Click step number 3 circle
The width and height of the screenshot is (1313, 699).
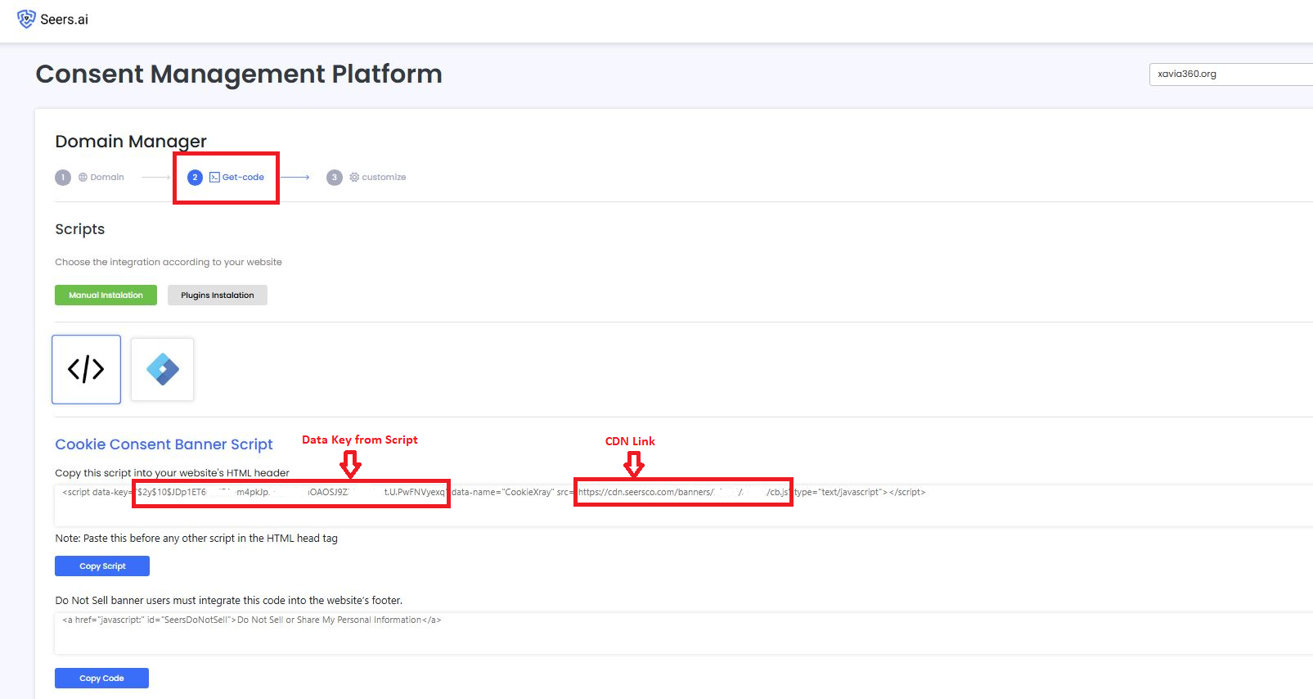[334, 178]
